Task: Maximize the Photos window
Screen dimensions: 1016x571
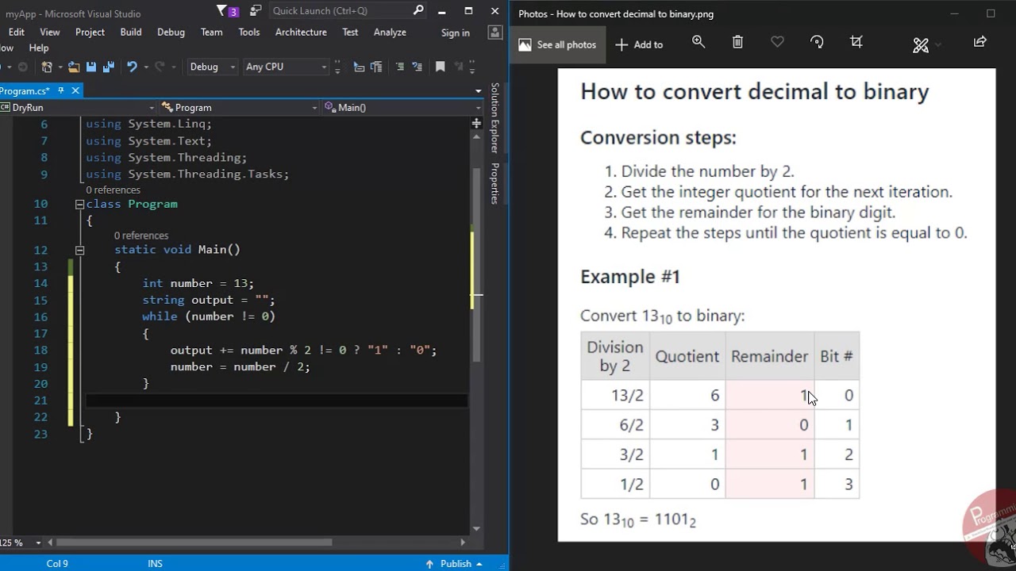Action: tap(991, 13)
